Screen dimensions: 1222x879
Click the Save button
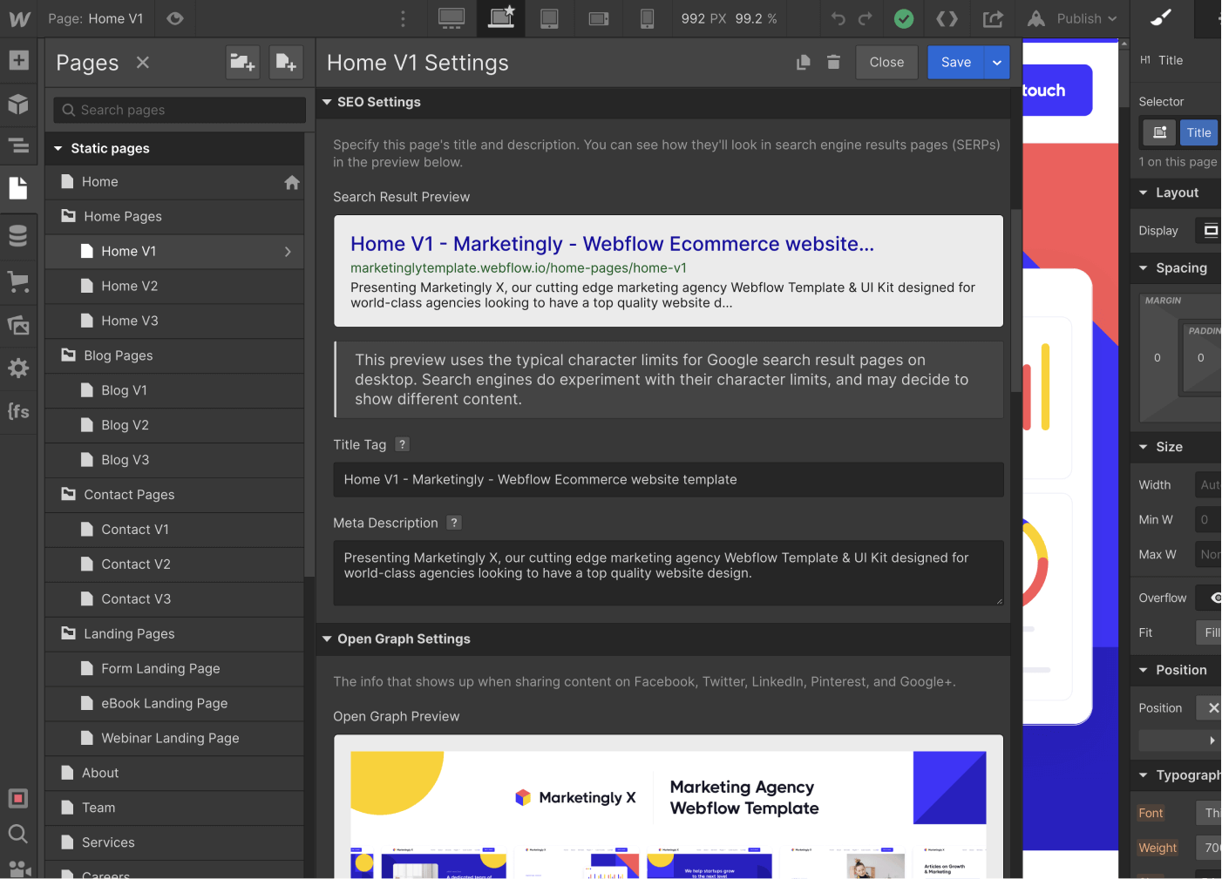pyautogui.click(x=956, y=62)
